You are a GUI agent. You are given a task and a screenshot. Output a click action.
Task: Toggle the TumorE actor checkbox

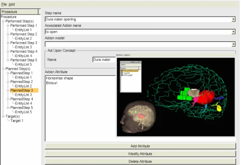point(122,73)
